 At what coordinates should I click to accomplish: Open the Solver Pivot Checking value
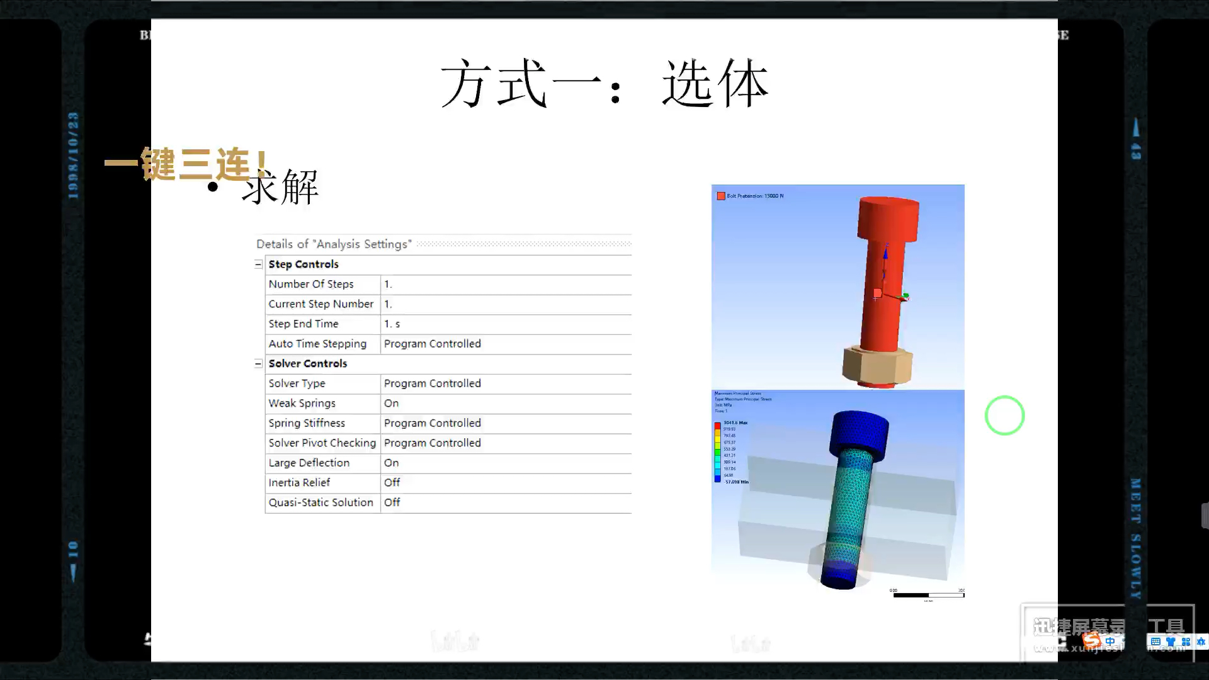506,443
